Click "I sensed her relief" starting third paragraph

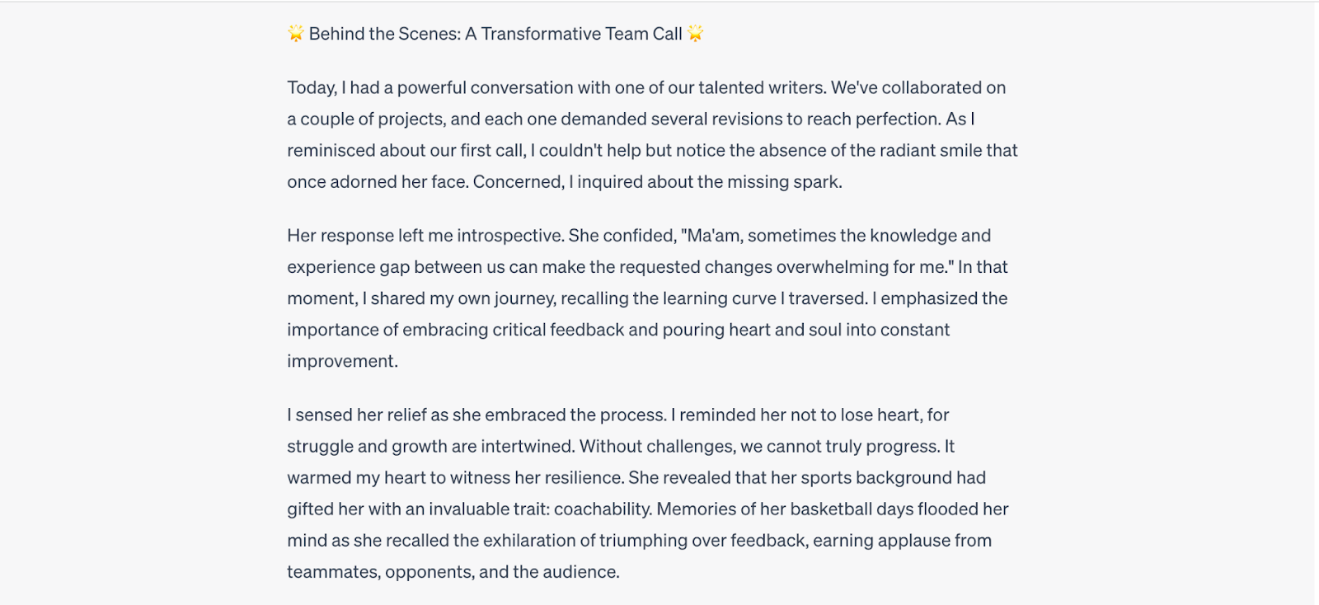click(356, 415)
